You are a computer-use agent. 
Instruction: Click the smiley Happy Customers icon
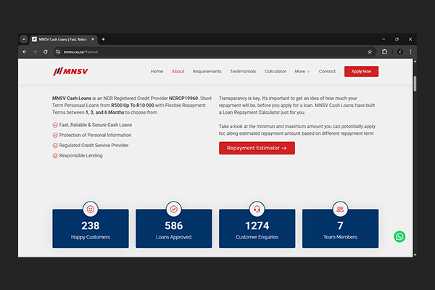[91, 209]
